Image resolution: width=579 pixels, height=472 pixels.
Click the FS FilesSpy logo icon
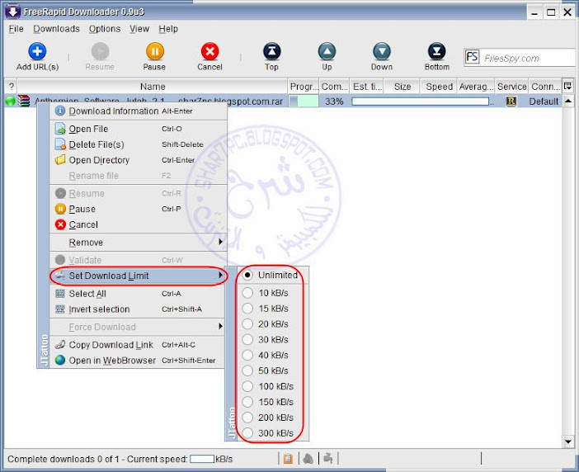pos(472,57)
